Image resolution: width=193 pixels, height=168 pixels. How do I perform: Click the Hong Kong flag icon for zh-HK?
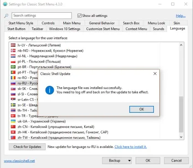pyautogui.click(x=13, y=132)
